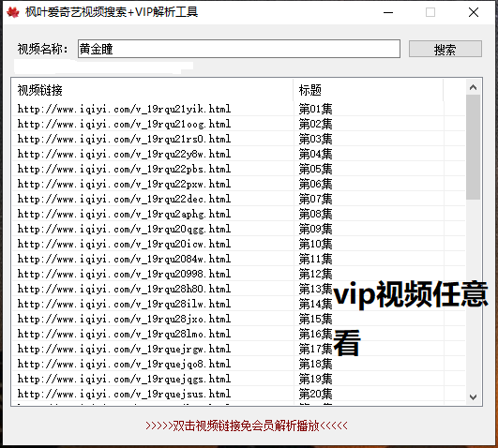Screen dimensions: 498x448
Task: Click the vertical scrollbar thumb
Action: tap(473, 147)
